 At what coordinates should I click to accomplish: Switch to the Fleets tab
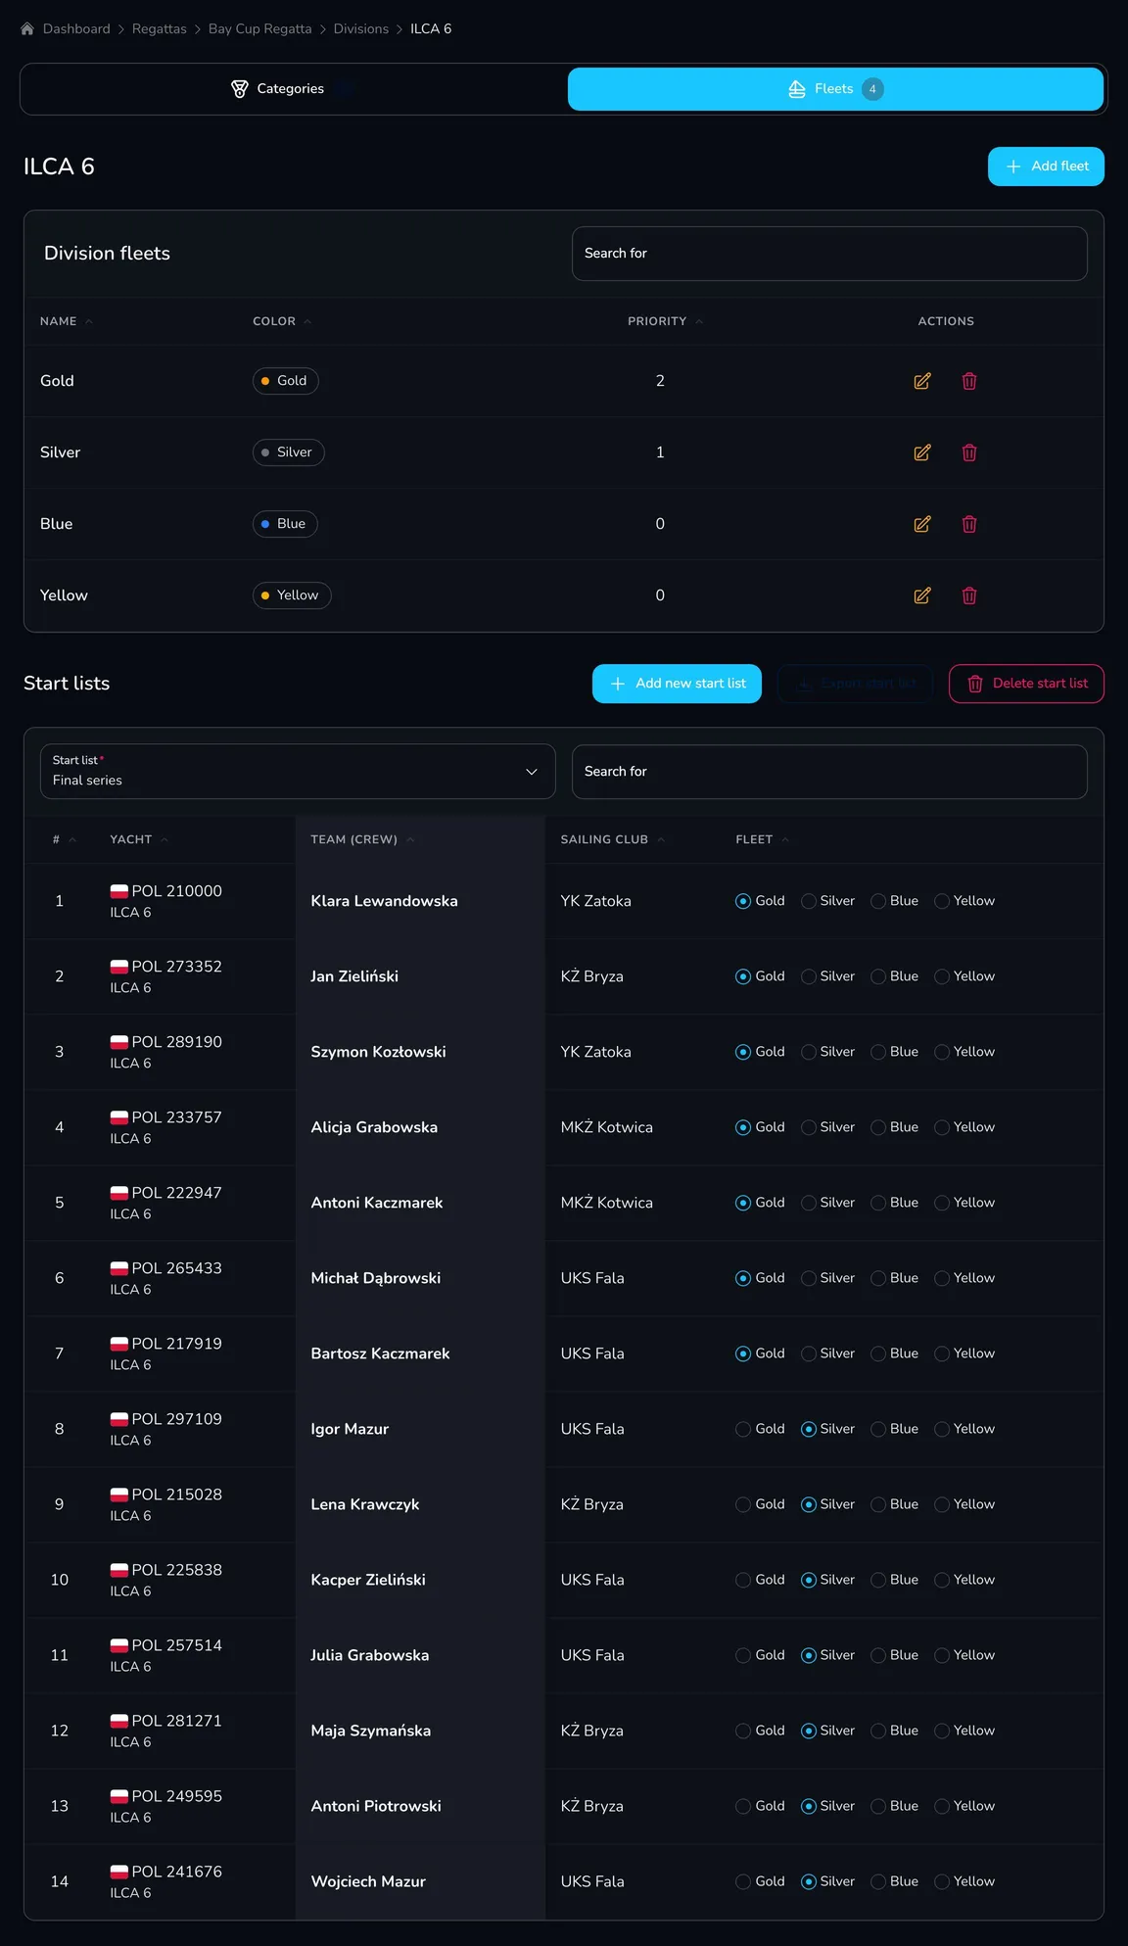click(835, 89)
